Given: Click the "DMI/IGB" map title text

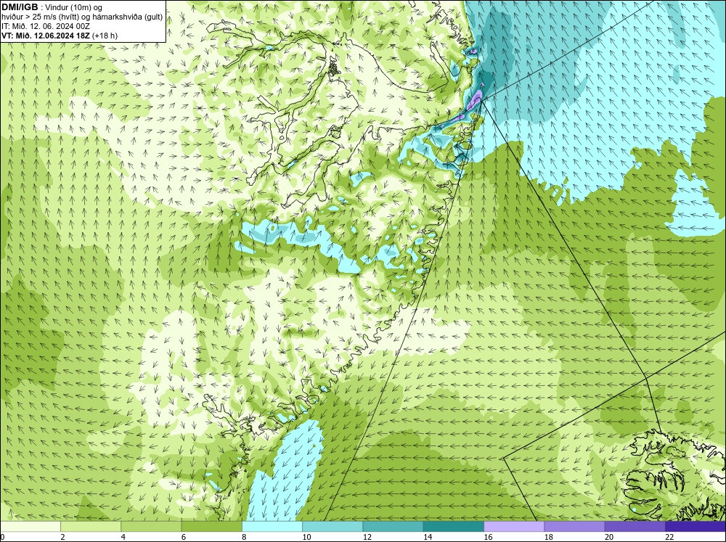Looking at the screenshot, I should tap(20, 7).
